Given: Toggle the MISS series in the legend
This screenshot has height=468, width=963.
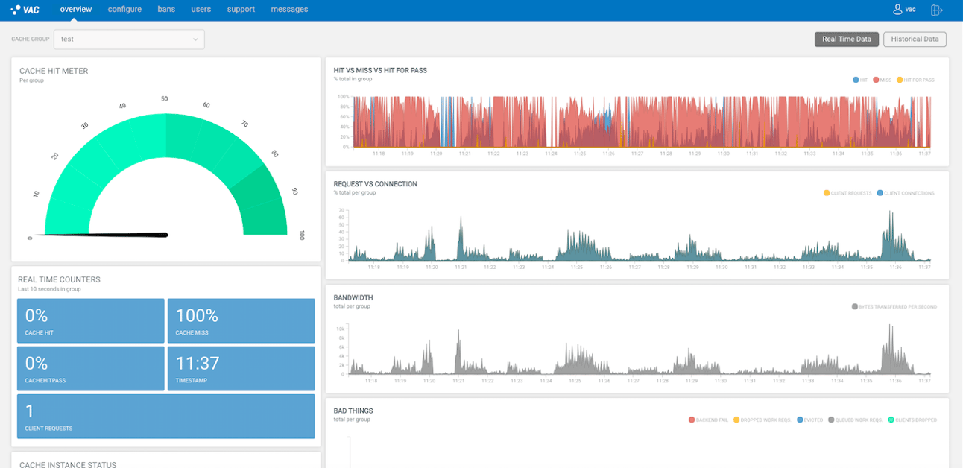Looking at the screenshot, I should click(x=883, y=80).
